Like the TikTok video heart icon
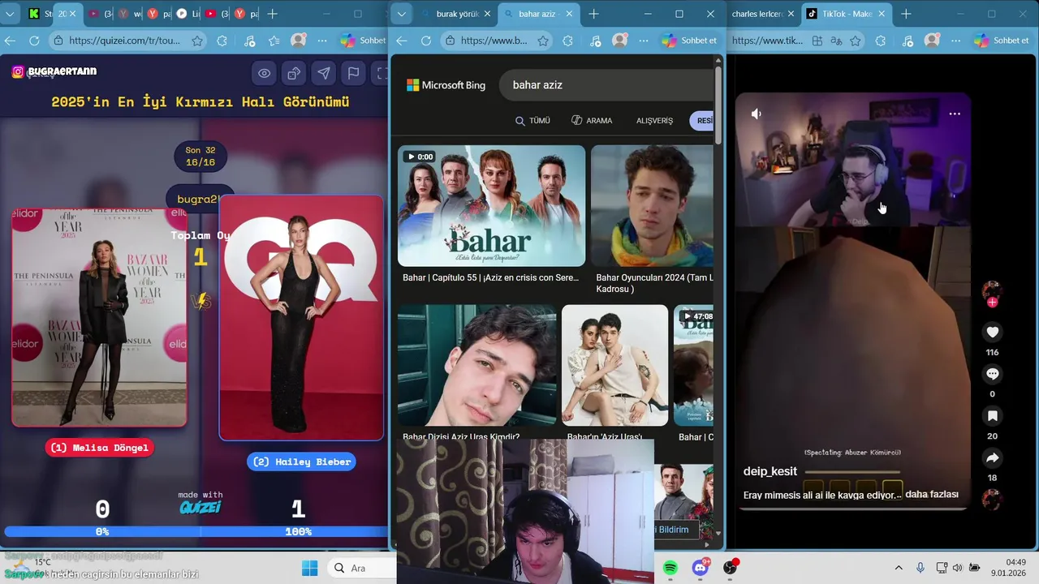 click(992, 332)
